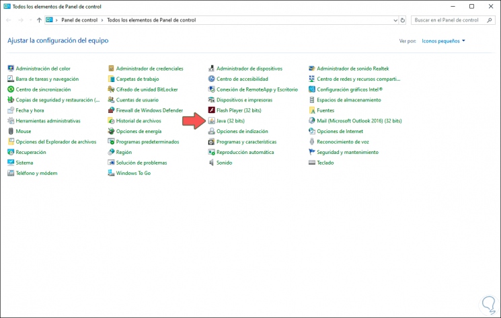Viewport: 501px width, 318px height.
Task: Click the Reconocimiento de voz microphone icon
Action: [311, 141]
